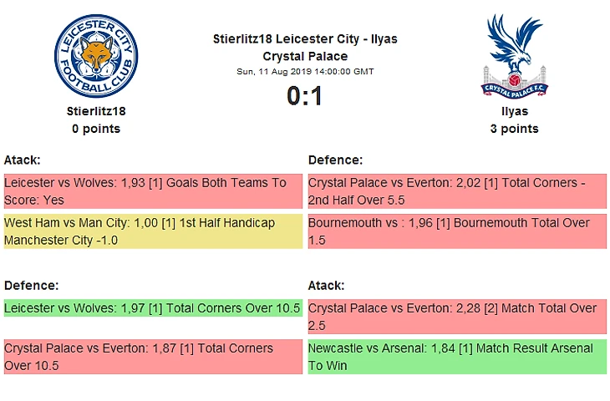The width and height of the screenshot is (610, 401).
Task: Select Crystal Palace vs Everton Match Total Over 2.5
Action: click(x=457, y=317)
